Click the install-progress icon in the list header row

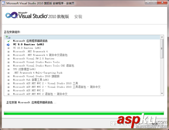8,37
